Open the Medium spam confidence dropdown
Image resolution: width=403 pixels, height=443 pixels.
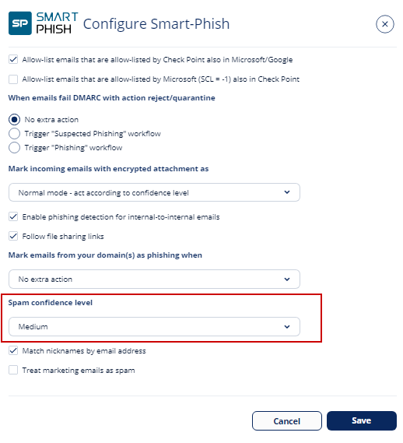pyautogui.click(x=154, y=327)
